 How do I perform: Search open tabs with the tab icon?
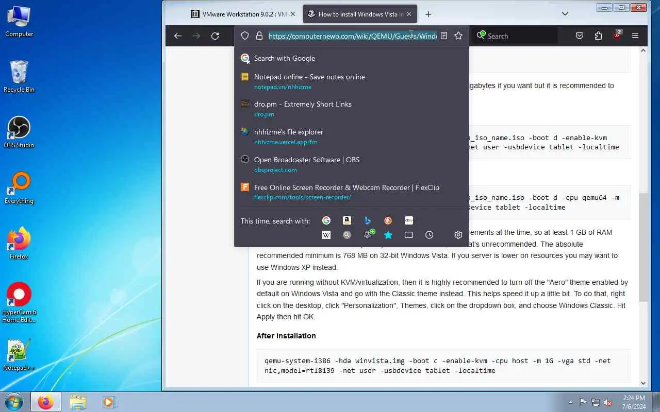tap(409, 235)
